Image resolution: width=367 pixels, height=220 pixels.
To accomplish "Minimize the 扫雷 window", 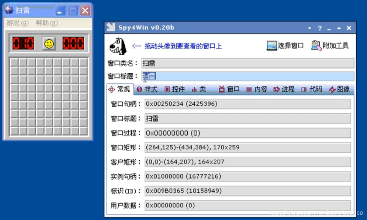I will pos(60,11).
